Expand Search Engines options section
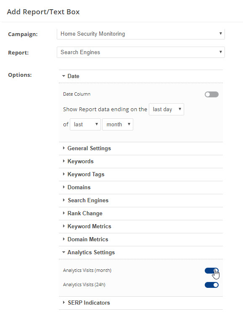 tap(141, 201)
